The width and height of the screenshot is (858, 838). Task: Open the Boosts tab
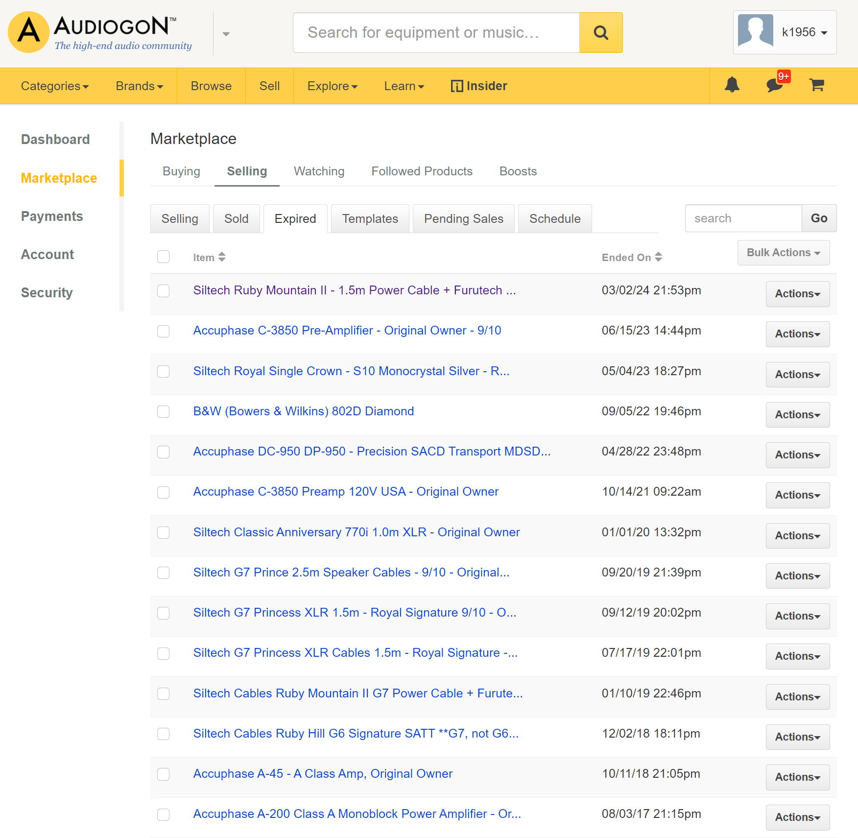(x=518, y=171)
